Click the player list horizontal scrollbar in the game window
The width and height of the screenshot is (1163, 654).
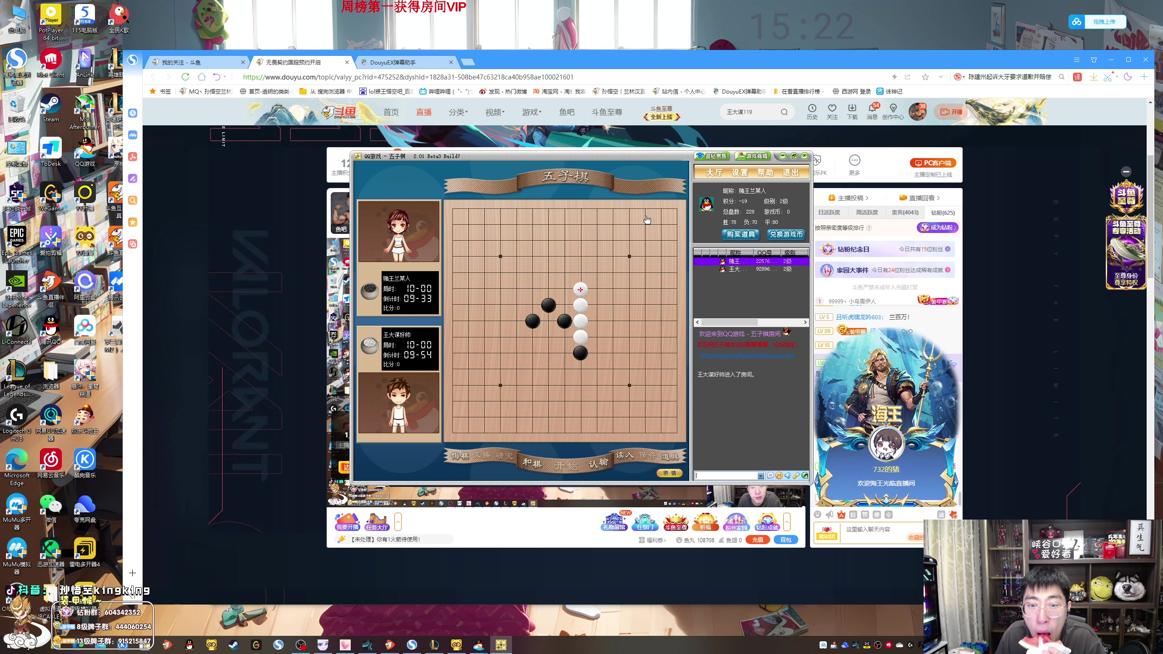click(x=729, y=322)
